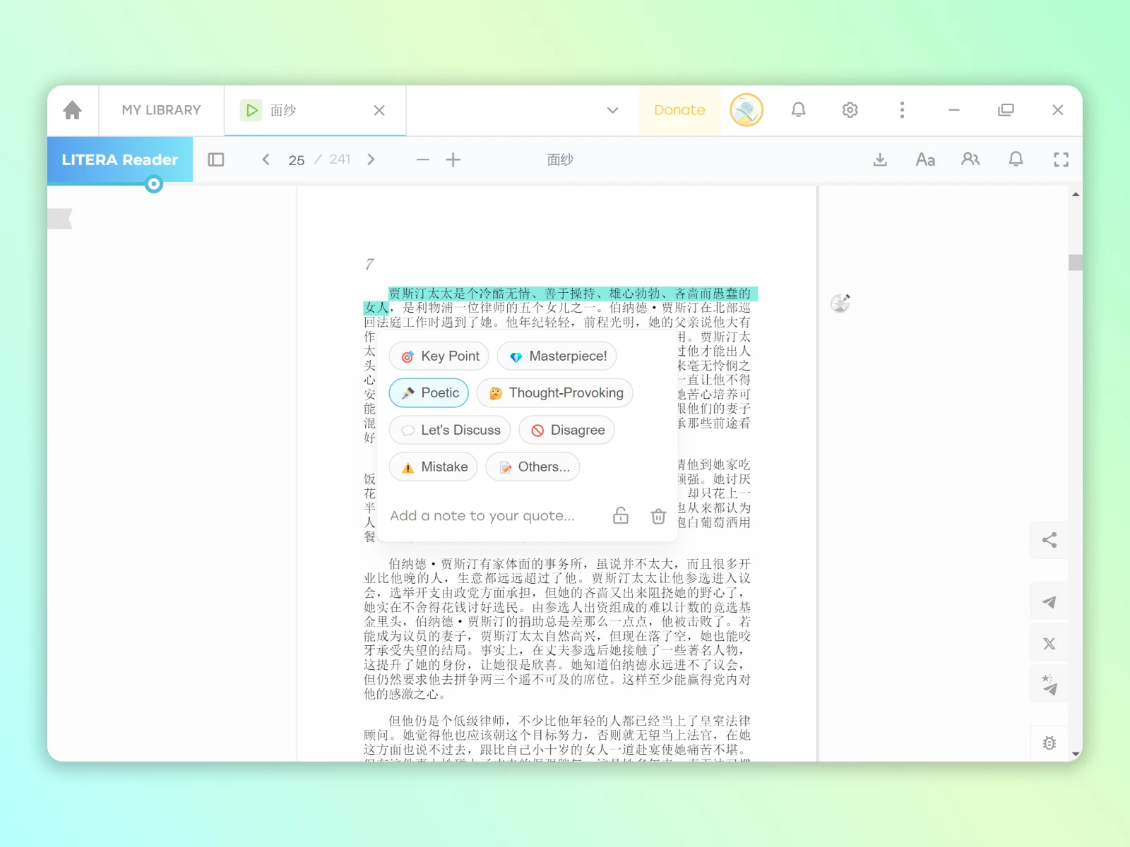Viewport: 1130px width, 847px height.
Task: Click the reading progress circle marker
Action: coord(153,184)
